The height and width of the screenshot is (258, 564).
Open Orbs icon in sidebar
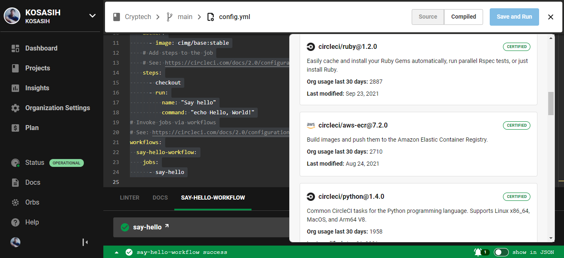coord(15,203)
